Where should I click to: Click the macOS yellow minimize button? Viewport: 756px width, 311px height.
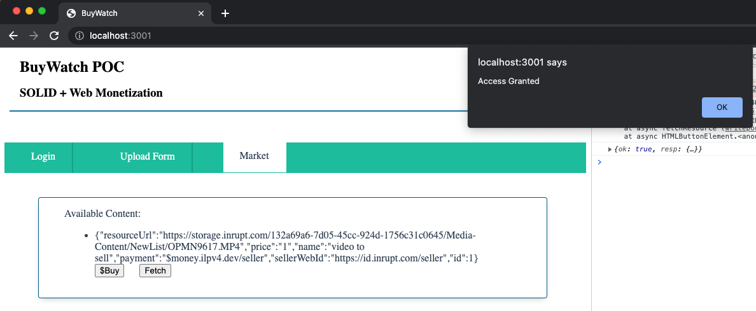[29, 11]
